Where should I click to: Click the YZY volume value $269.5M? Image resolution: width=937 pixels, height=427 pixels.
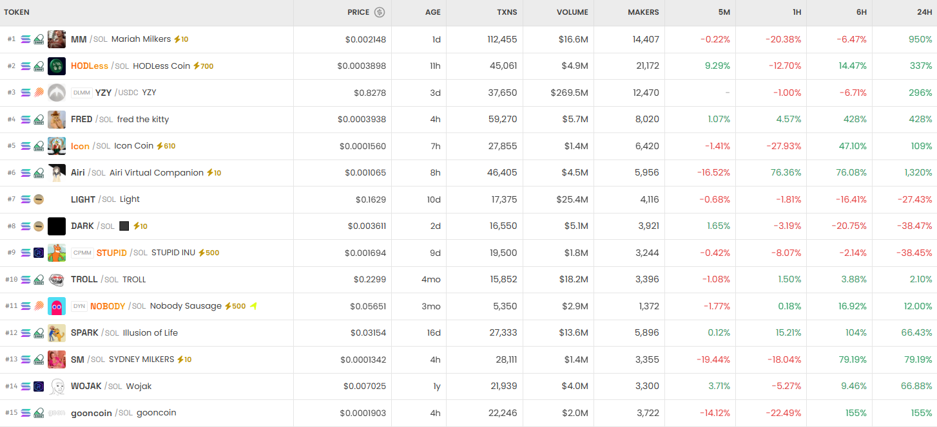click(569, 93)
